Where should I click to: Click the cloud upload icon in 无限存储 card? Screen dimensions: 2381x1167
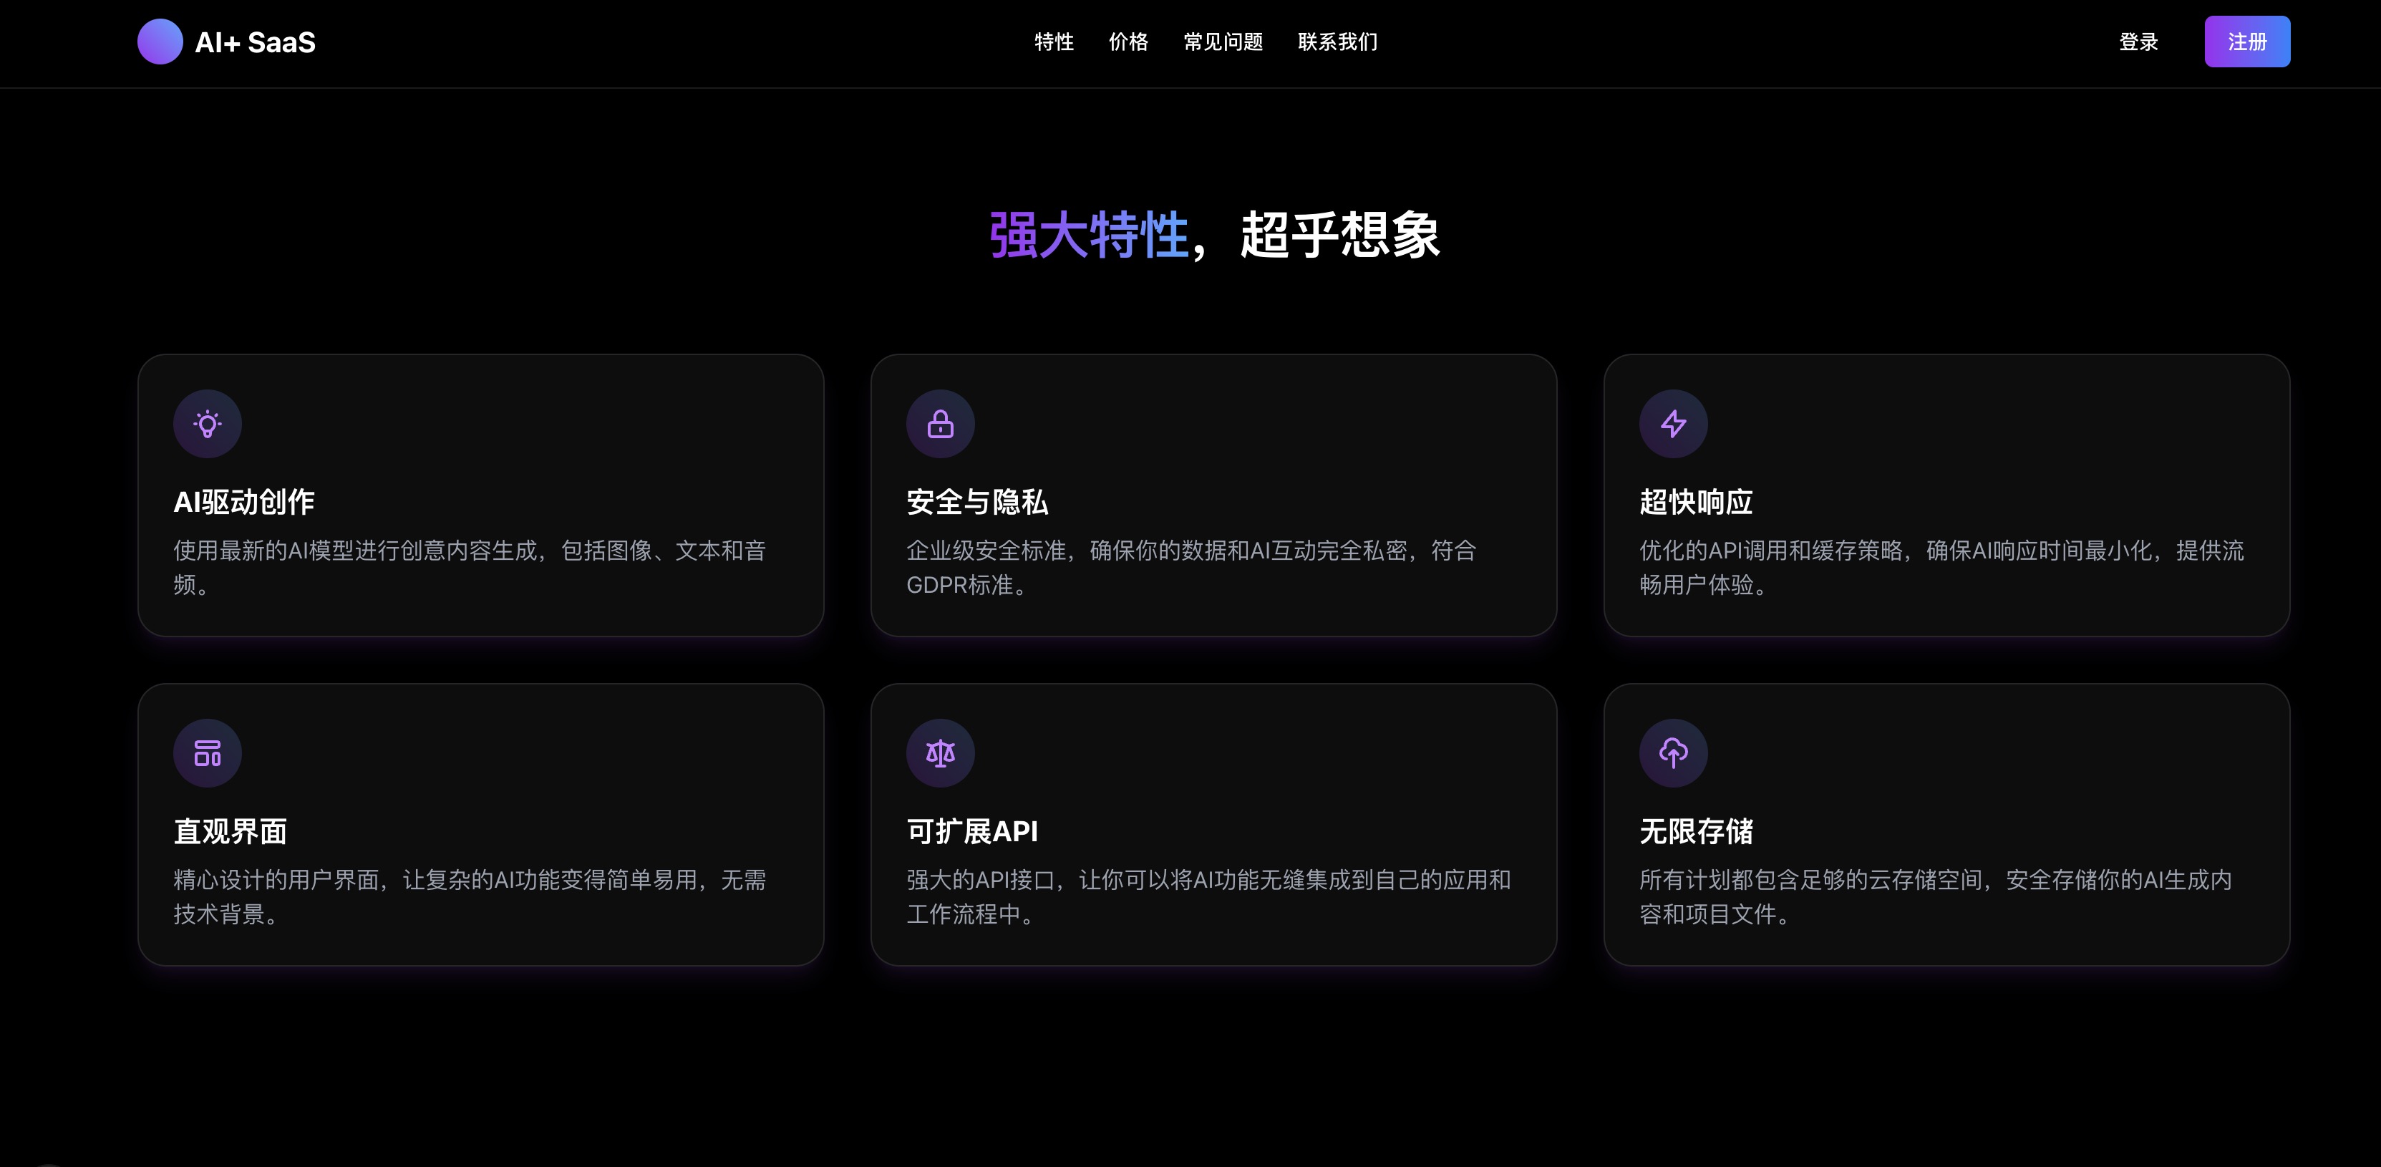coord(1673,752)
